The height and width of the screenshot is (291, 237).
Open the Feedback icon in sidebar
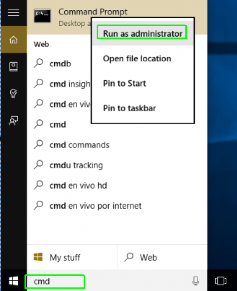point(13,121)
